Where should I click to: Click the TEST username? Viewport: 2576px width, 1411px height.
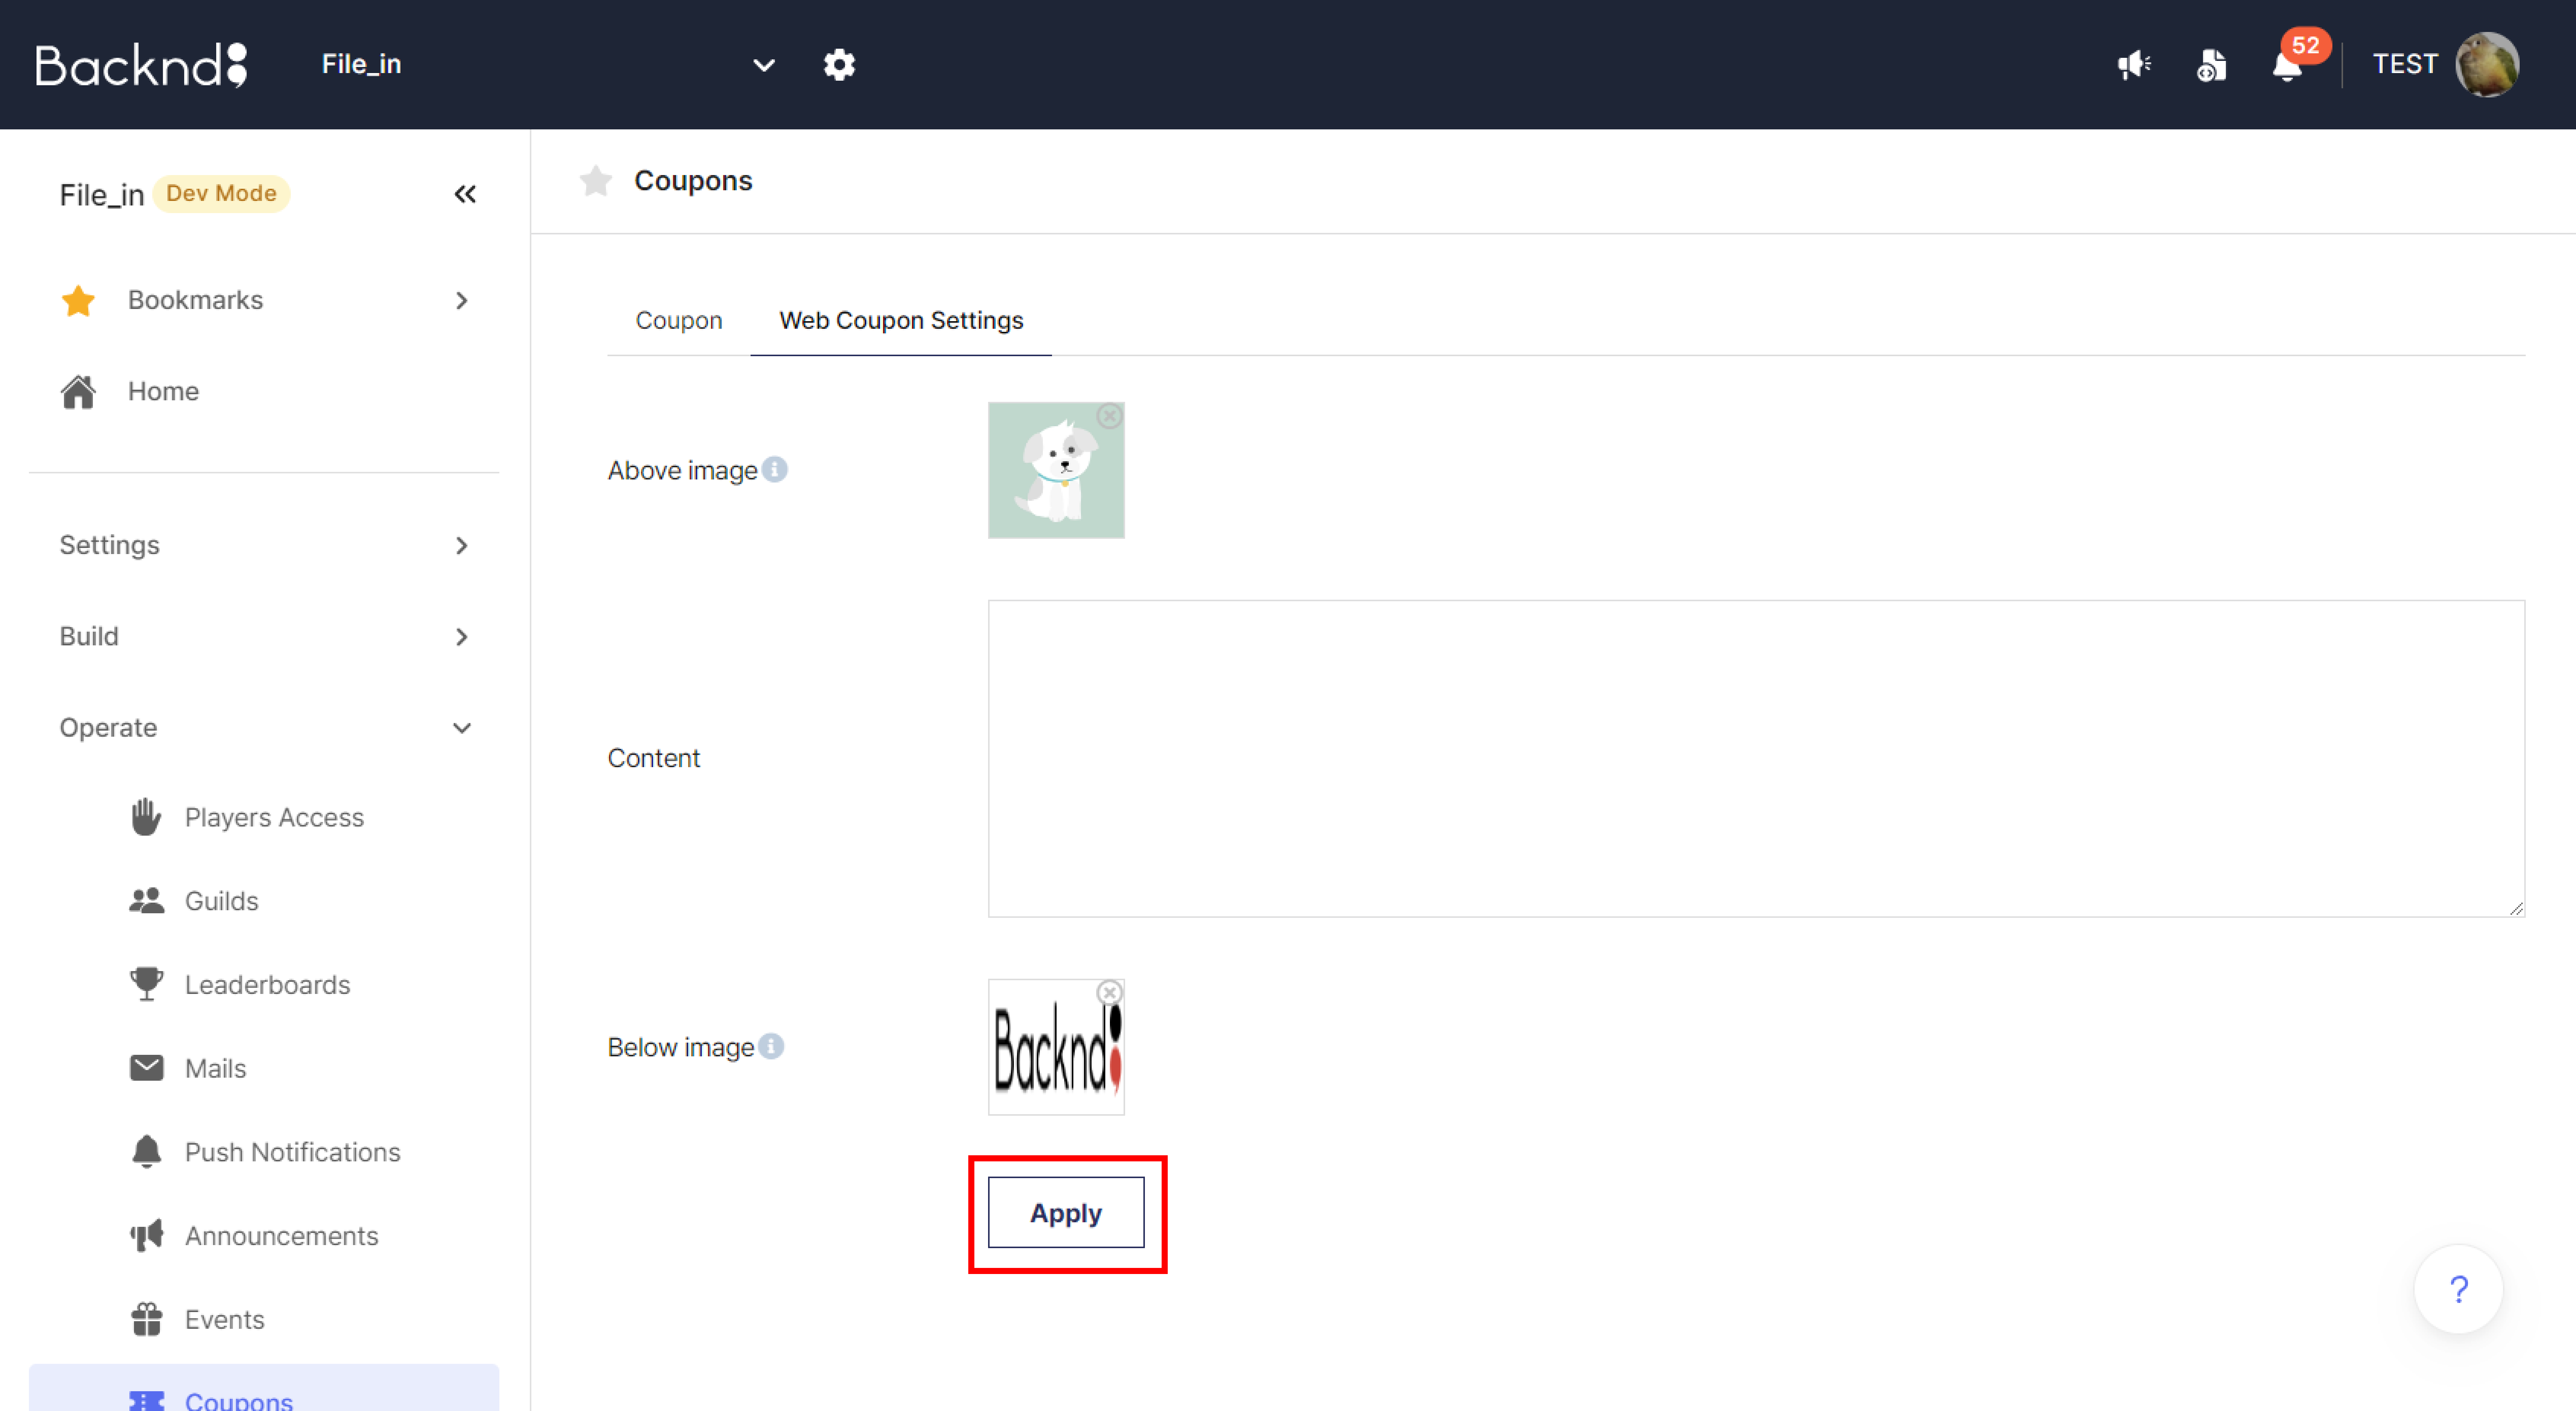2405,65
